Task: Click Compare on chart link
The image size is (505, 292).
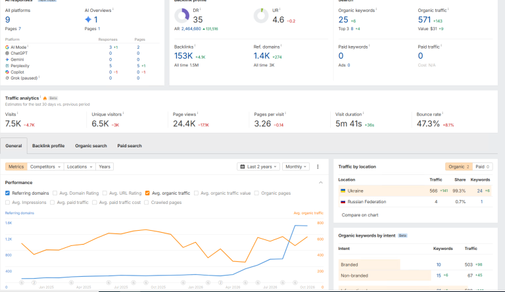Action: click(360, 215)
